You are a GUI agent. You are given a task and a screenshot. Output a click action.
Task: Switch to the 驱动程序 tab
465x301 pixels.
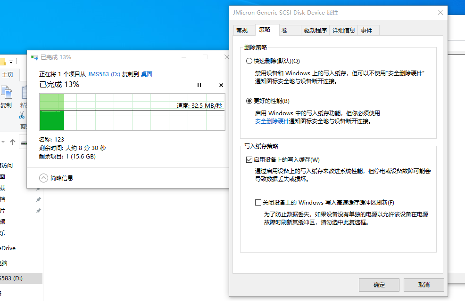pyautogui.click(x=315, y=30)
